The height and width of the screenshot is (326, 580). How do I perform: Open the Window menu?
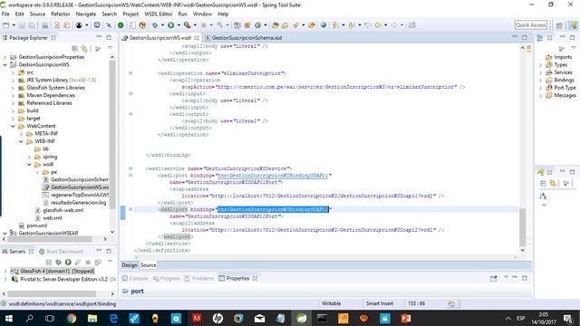(x=203, y=14)
